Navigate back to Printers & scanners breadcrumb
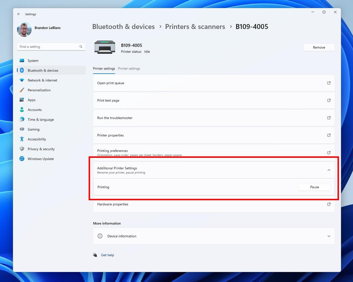The image size is (353, 282). click(x=195, y=27)
